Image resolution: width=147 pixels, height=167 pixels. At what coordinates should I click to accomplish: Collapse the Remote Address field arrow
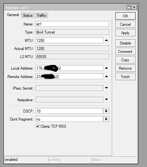(106, 76)
